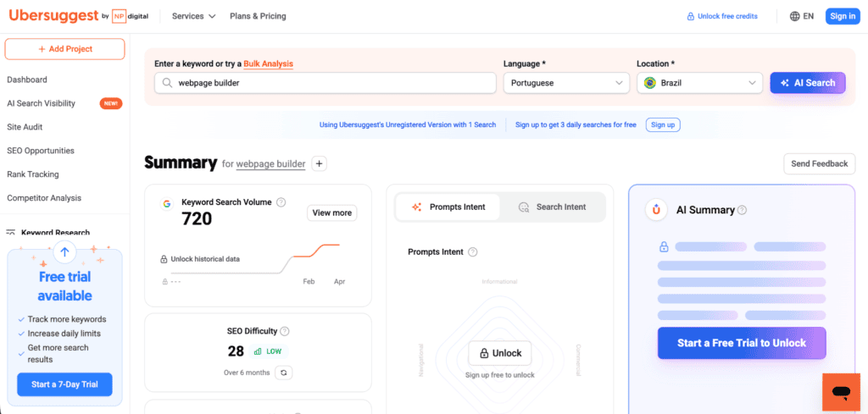Open Competitor Analysis in sidebar
Screen dimensions: 868x414
[44, 198]
